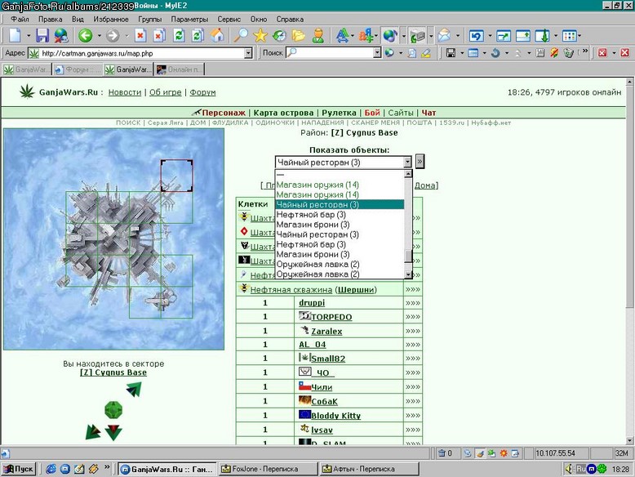Open the Файл menu
Image resolution: width=635 pixels, height=477 pixels.
(x=20, y=19)
